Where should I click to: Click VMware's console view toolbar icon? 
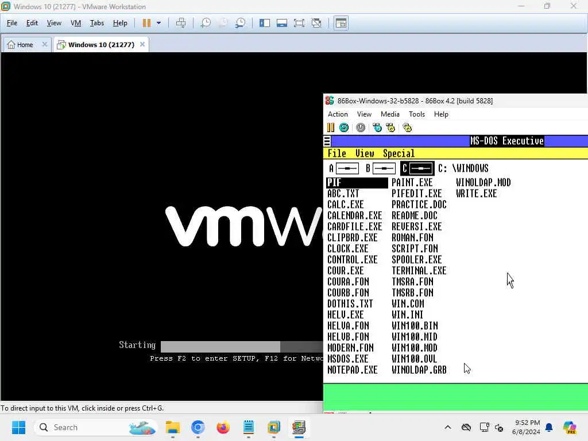341,23
